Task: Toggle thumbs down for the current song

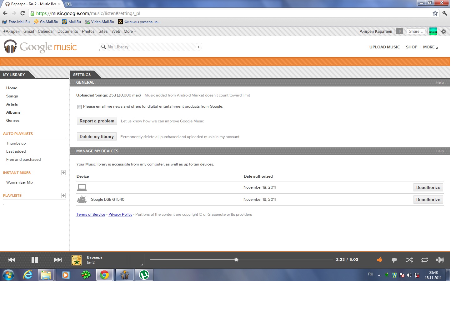Action: coord(394,260)
